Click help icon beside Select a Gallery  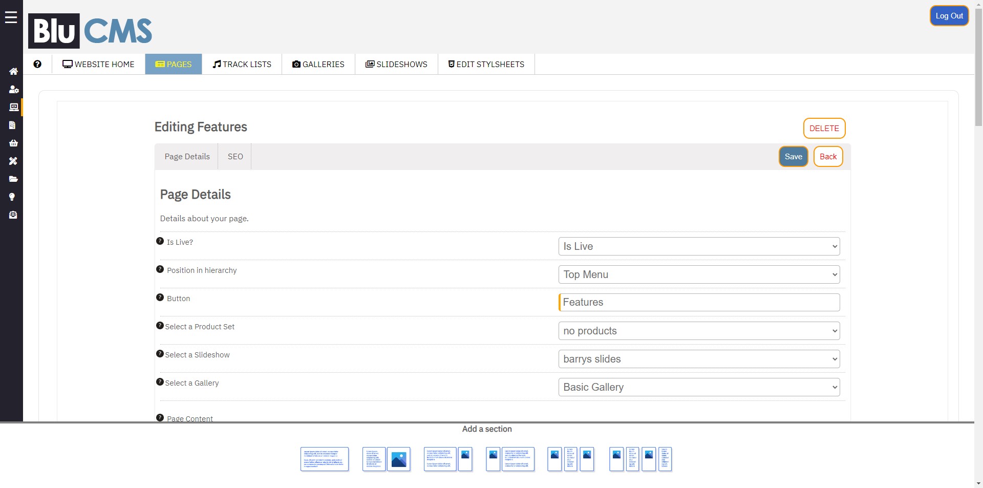coord(160,382)
